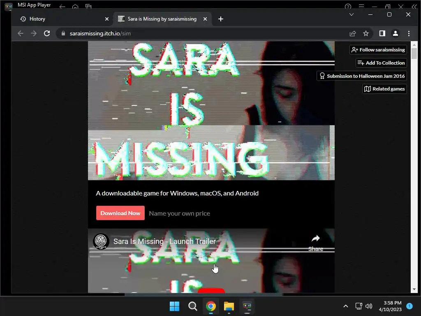
Task: Open the Chrome three-dot menu
Action: click(409, 33)
